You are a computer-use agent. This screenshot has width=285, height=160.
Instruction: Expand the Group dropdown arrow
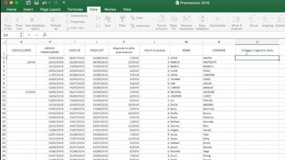click(x=259, y=19)
